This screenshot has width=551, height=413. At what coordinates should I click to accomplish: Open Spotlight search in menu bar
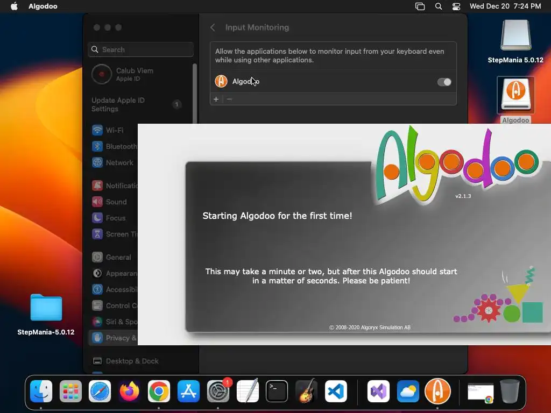click(438, 6)
